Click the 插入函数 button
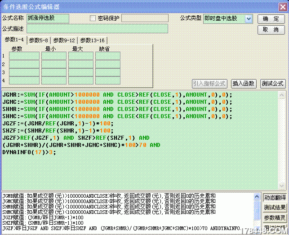This screenshot has width=289, height=235. click(244, 84)
